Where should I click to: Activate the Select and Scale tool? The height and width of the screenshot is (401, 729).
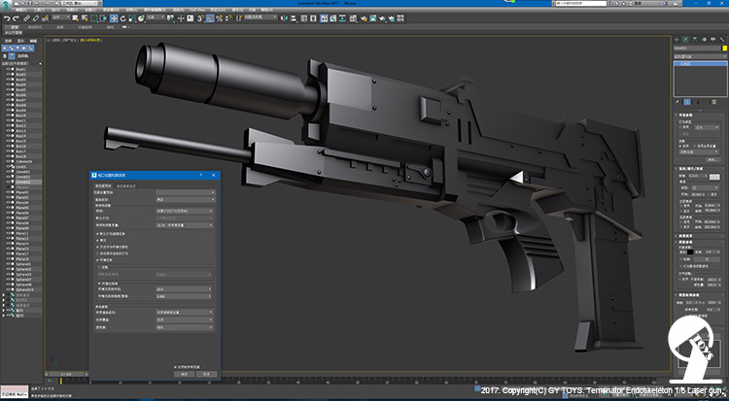point(132,18)
